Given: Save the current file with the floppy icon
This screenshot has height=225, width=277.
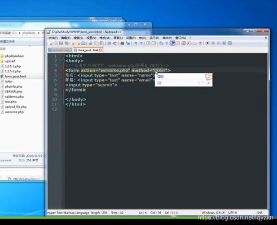Looking at the screenshot, I should coord(61,43).
